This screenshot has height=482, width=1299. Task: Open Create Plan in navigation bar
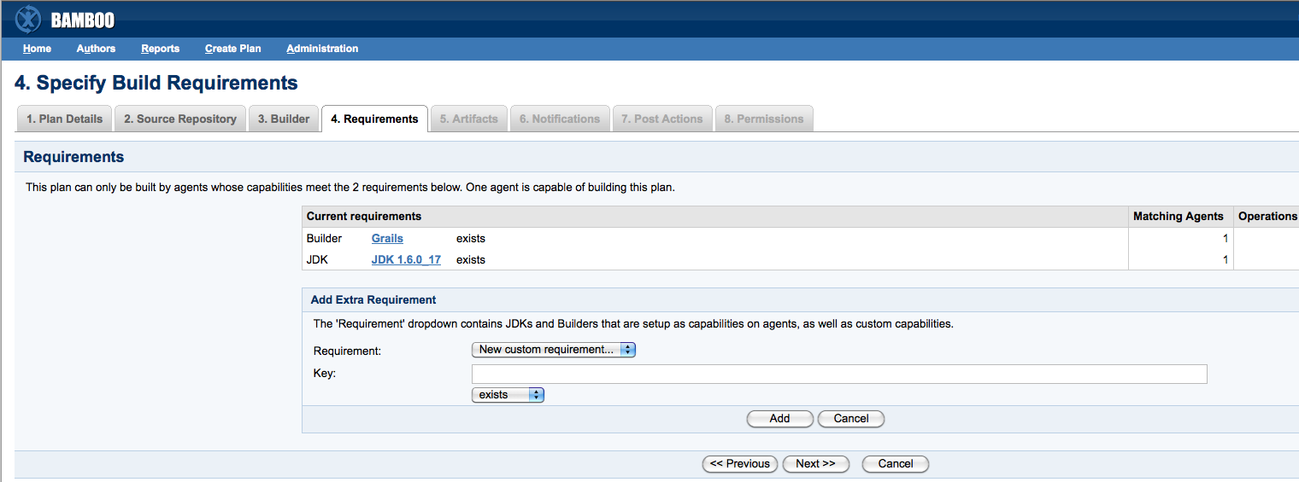click(x=232, y=49)
